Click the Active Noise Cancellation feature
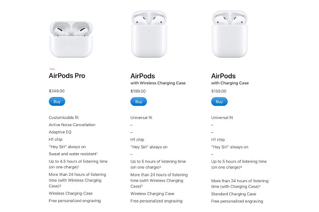This screenshot has height=212, width=319. pyautogui.click(x=72, y=125)
